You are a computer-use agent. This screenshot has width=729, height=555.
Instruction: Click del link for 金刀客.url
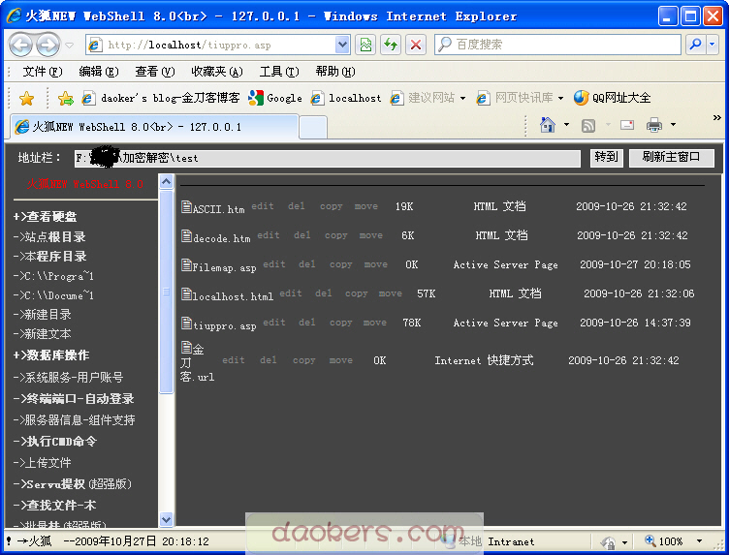269,360
